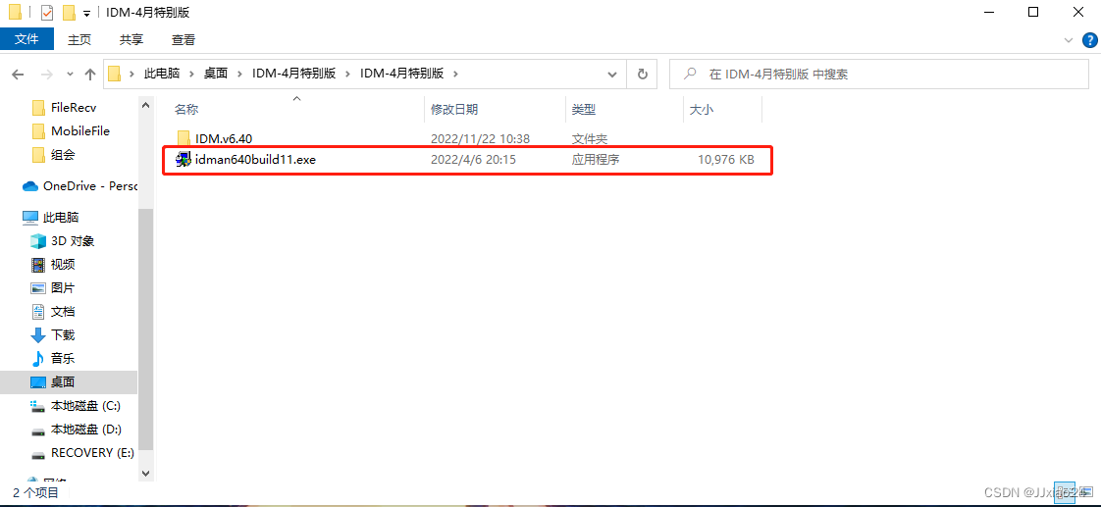This screenshot has height=507, width=1101.
Task: Click navigation pane scrollbar up arrow
Action: (x=146, y=105)
